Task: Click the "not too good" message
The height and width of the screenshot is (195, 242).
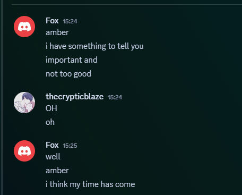Action: point(68,74)
